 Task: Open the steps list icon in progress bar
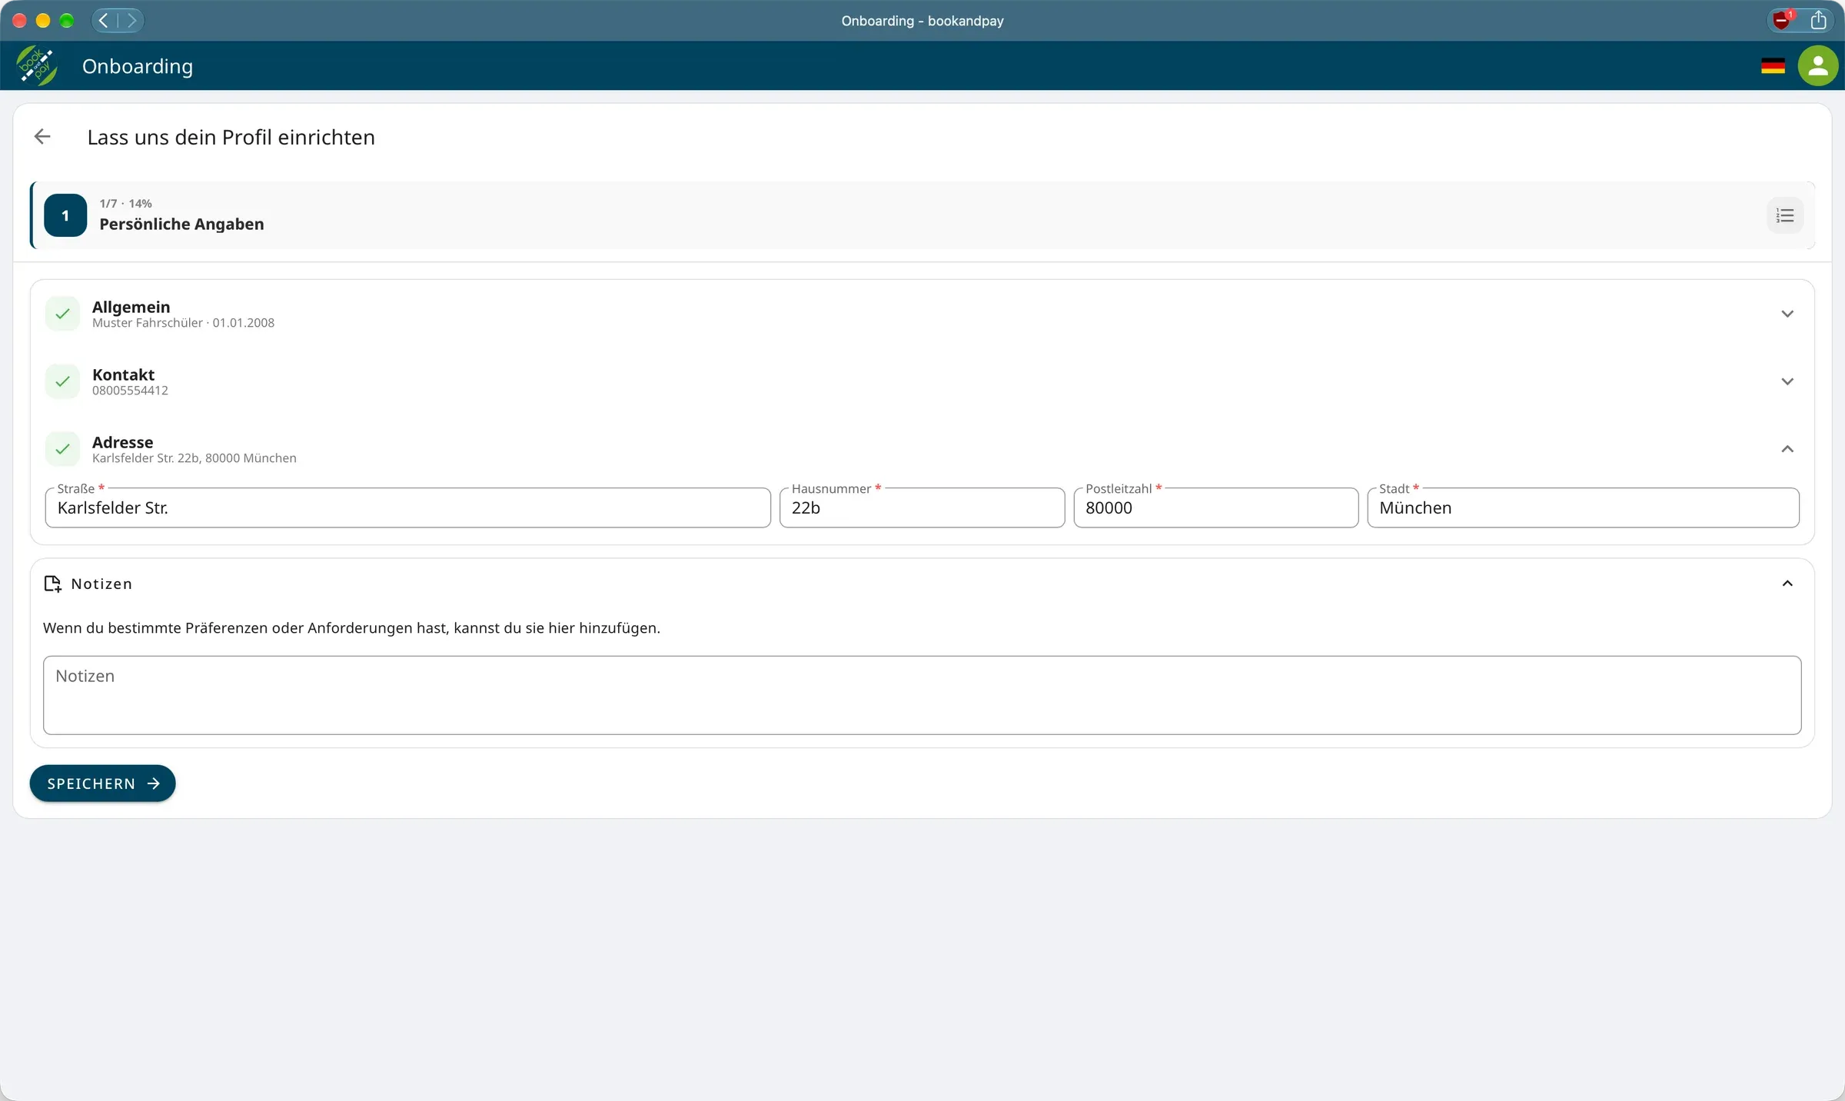point(1785,216)
